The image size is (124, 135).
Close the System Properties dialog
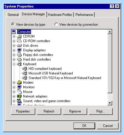[117, 6]
